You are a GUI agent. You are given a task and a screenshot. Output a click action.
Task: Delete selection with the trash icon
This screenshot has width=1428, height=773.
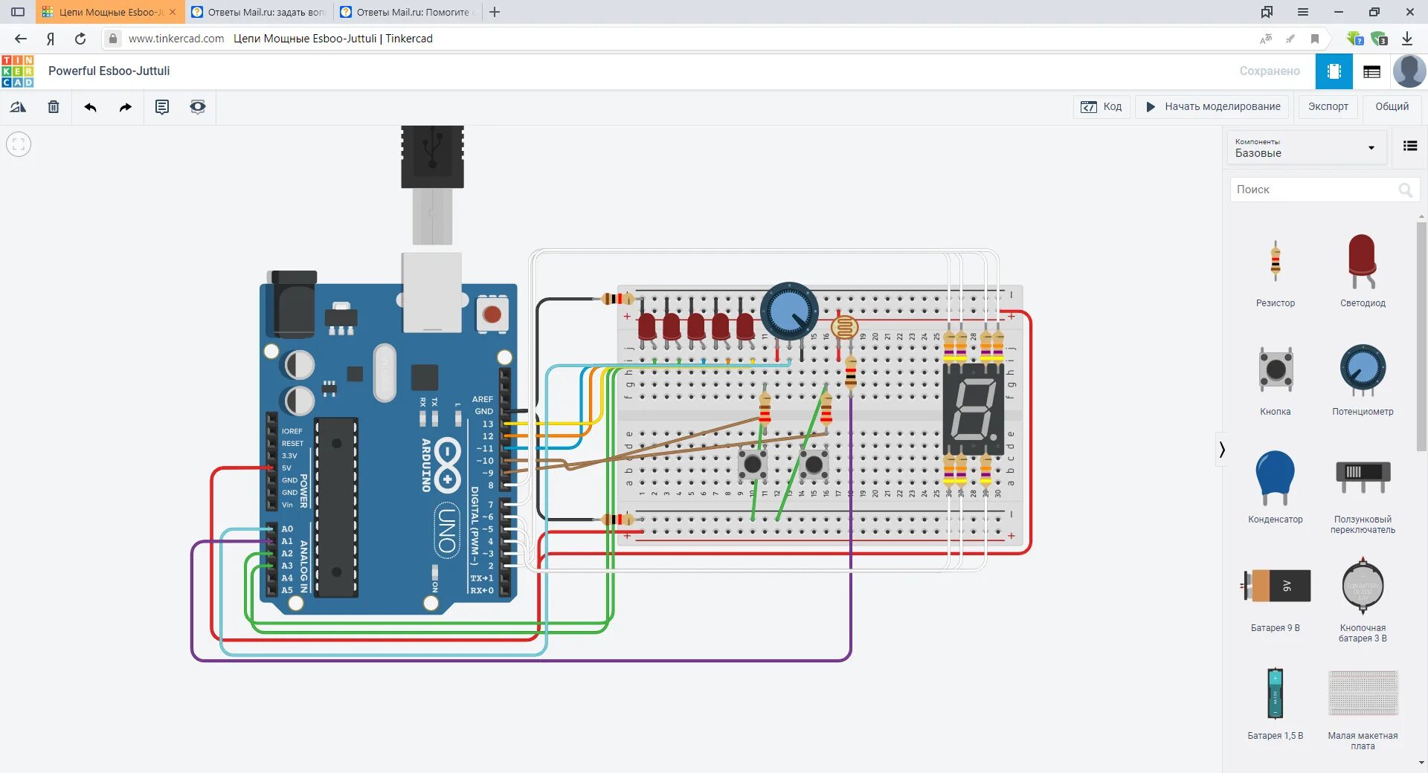click(54, 107)
